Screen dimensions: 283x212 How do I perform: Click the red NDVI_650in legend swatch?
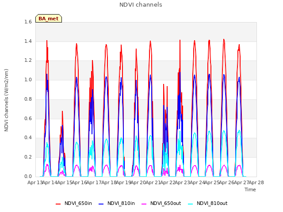[58, 204]
